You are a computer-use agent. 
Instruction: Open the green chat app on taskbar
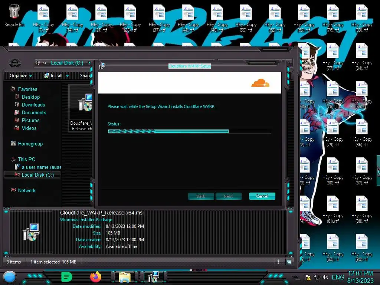[x=67, y=277]
